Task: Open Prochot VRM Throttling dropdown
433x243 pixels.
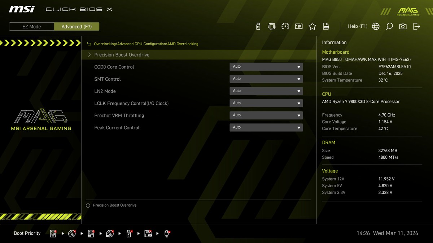Action: pos(266,115)
